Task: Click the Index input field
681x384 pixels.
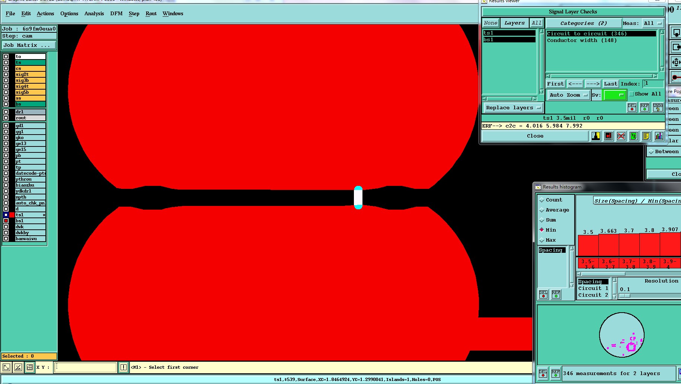Action: 653,84
